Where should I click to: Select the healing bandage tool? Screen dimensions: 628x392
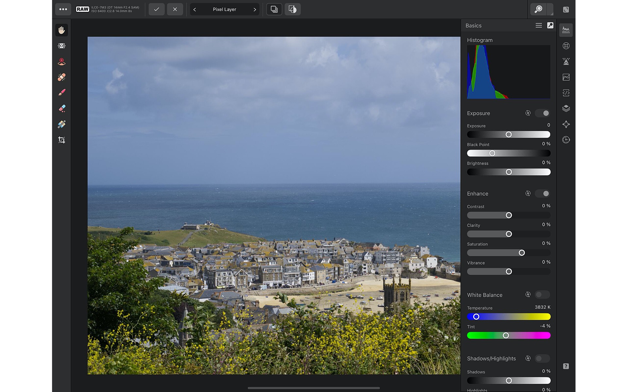pos(61,77)
